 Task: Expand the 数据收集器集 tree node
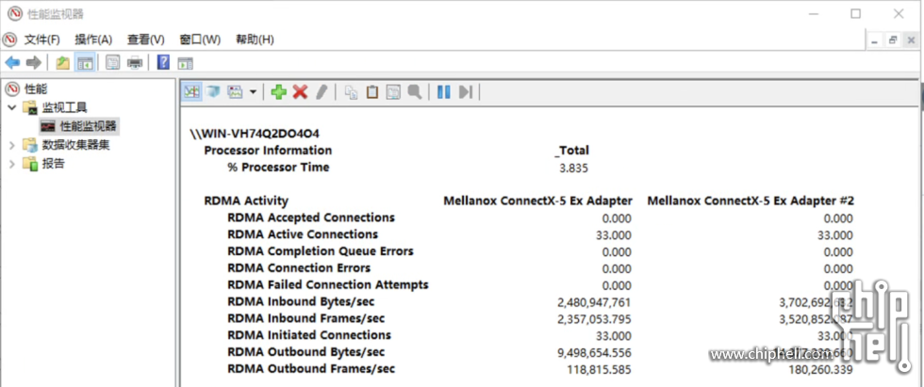pyautogui.click(x=11, y=145)
